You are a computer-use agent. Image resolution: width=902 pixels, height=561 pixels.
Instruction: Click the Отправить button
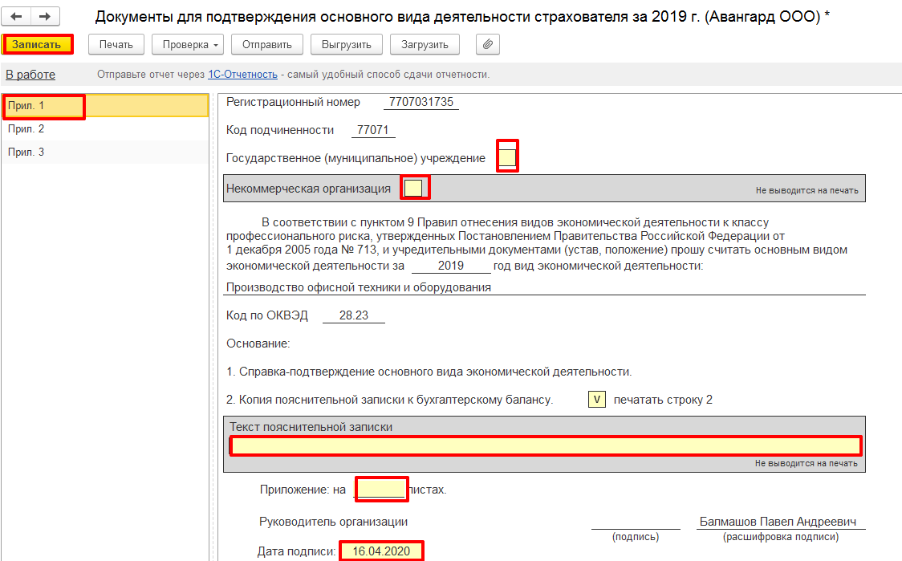point(267,44)
